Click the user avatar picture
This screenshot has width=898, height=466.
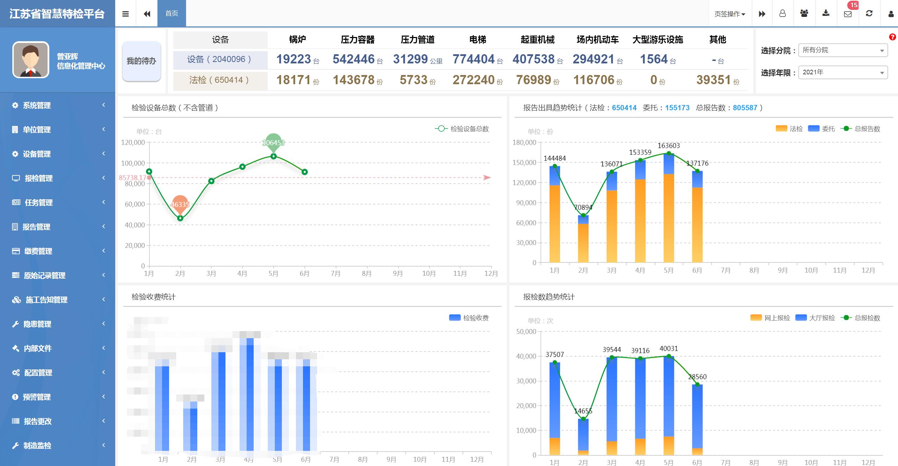click(31, 60)
